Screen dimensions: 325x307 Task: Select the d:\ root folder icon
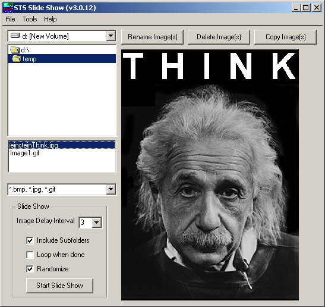point(15,50)
